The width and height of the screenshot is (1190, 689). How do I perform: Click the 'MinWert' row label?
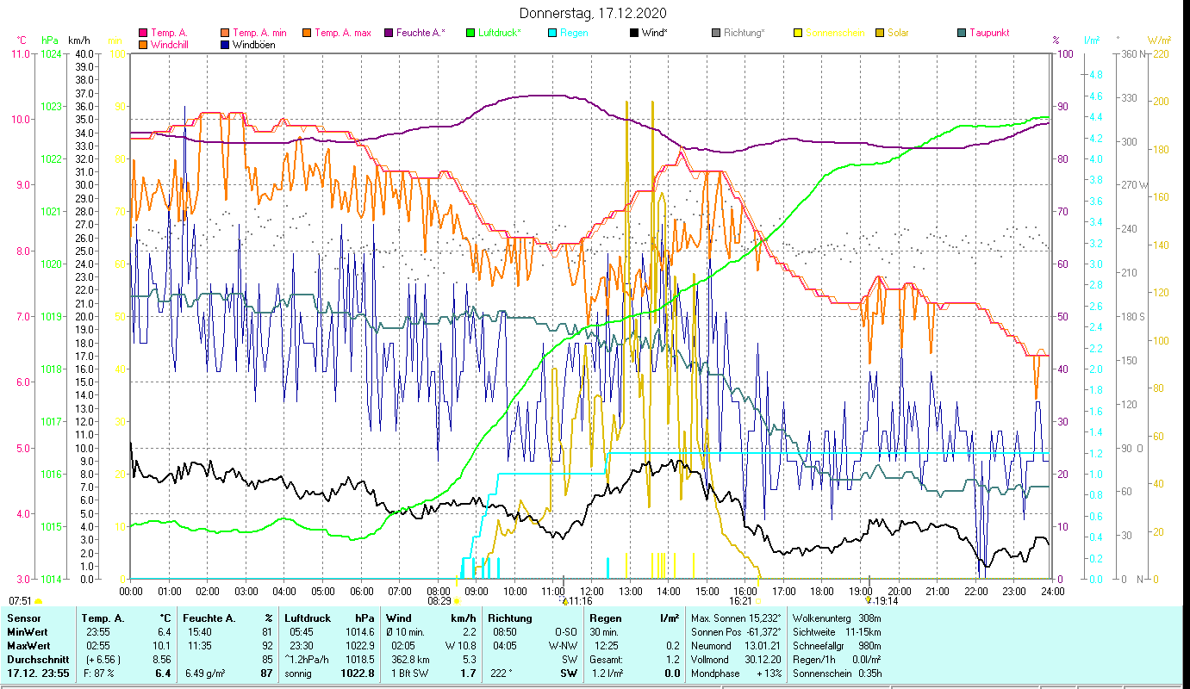click(x=27, y=632)
